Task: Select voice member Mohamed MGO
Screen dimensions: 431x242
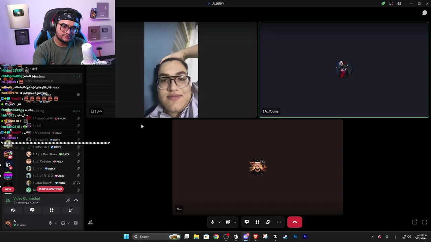Action: [53, 133]
